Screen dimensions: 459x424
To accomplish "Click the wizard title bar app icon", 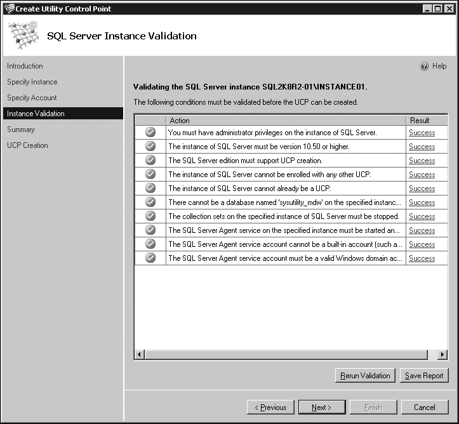I will pyautogui.click(x=10, y=8).
